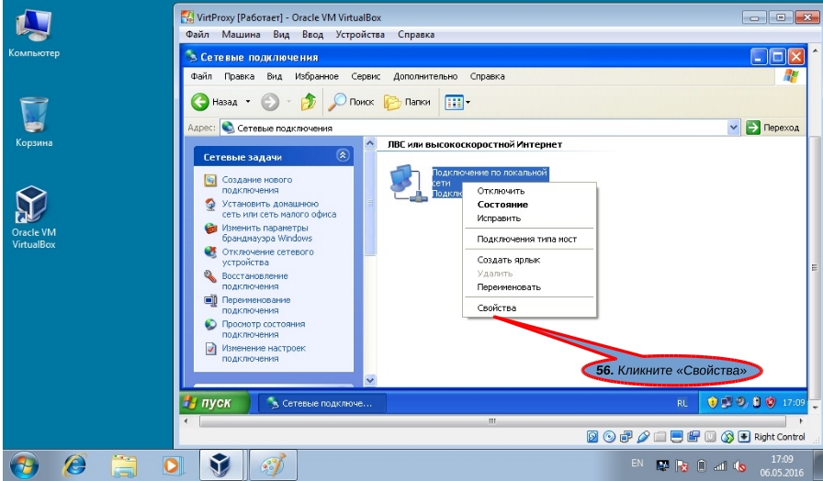The width and height of the screenshot is (823, 481).
Task: Click Windows 7 Start orb
Action: [23, 465]
